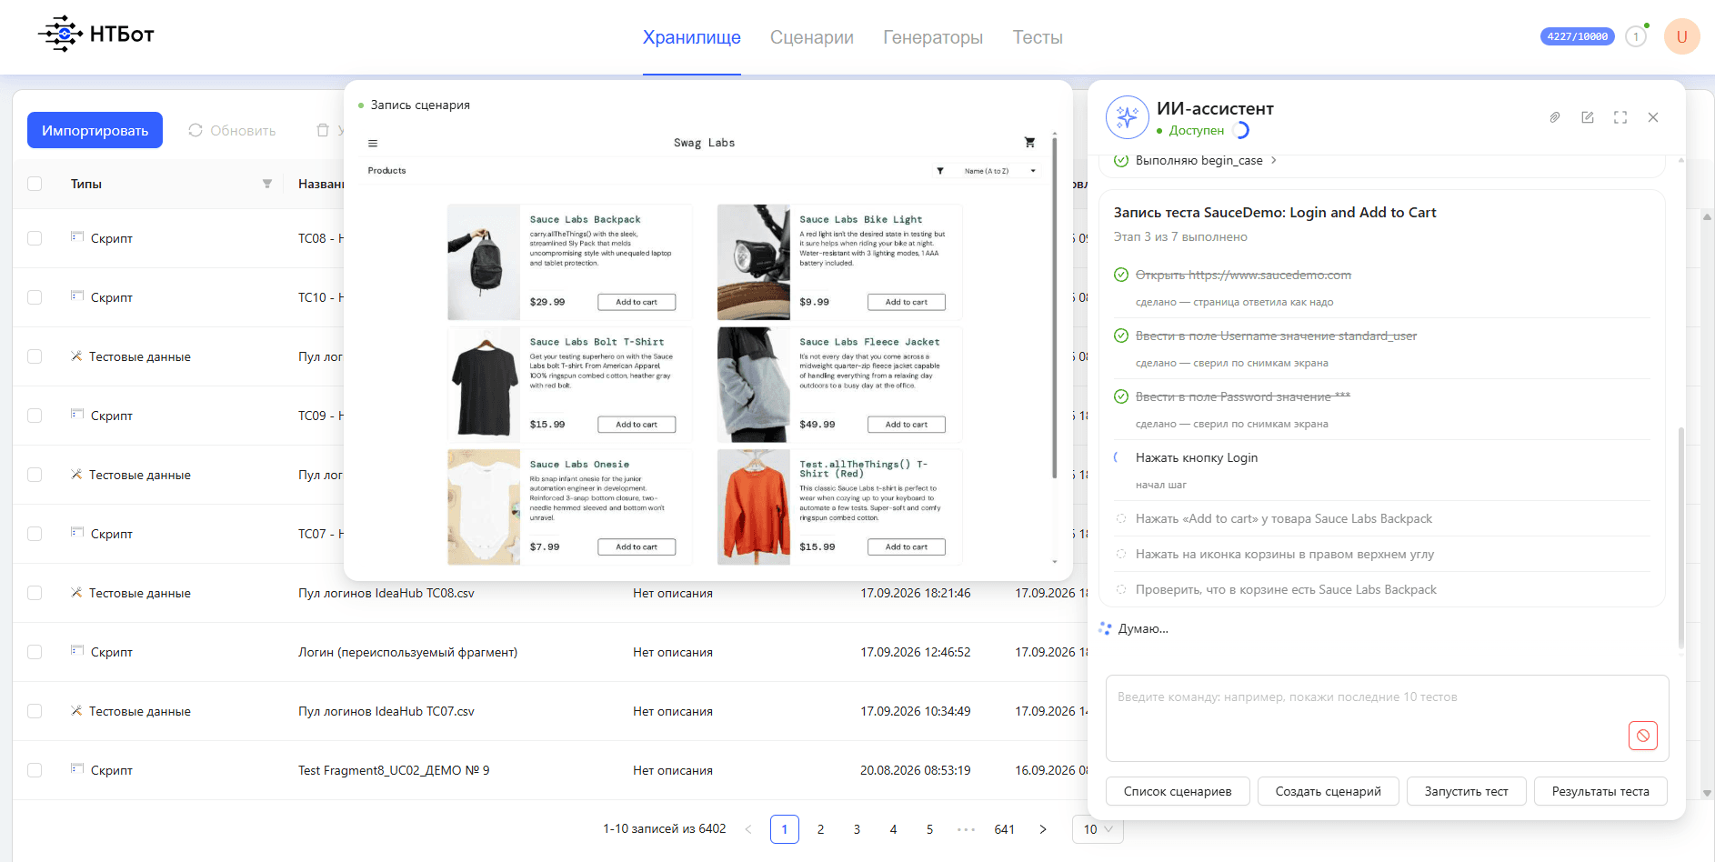Select the Логин (переиспользуемый фрагмент) checkbox

35,652
